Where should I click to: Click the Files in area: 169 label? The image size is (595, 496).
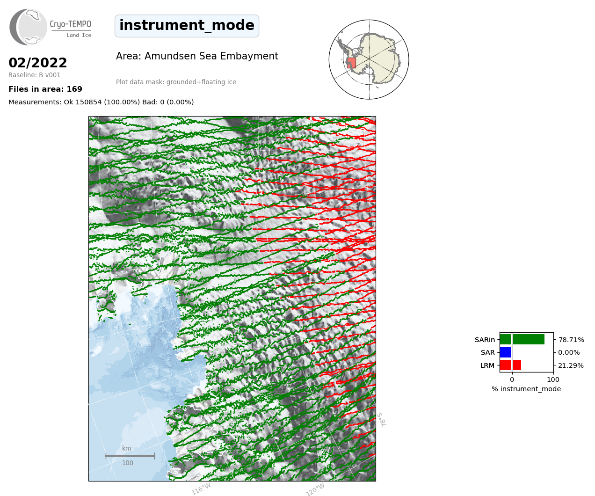point(45,89)
